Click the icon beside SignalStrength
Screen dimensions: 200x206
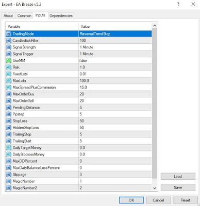coord(9,47)
